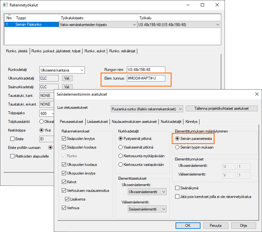Close the Seinäelementoinnin asetukset dialog
This screenshot has width=262, height=232.
[256, 94]
